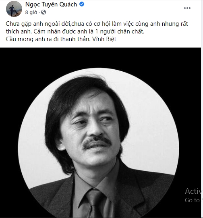Click the caption line starting "Chưa gặp anh"
Screen dimensions: 203x218
tap(97, 24)
